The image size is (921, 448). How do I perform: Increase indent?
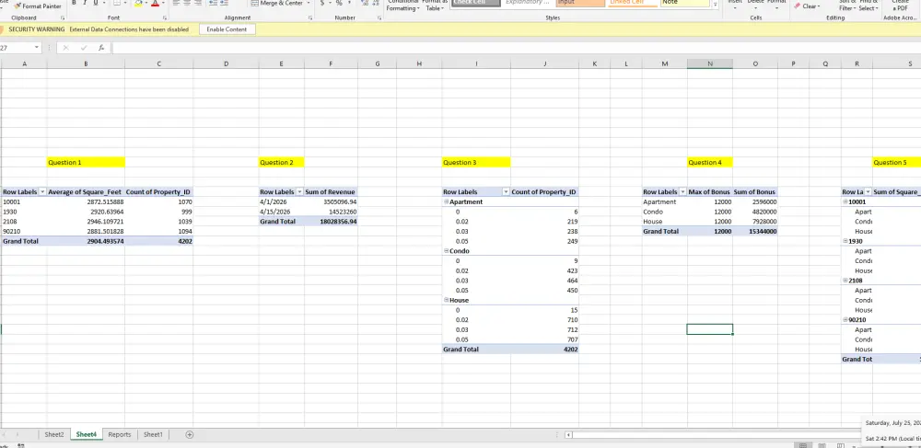[225, 3]
